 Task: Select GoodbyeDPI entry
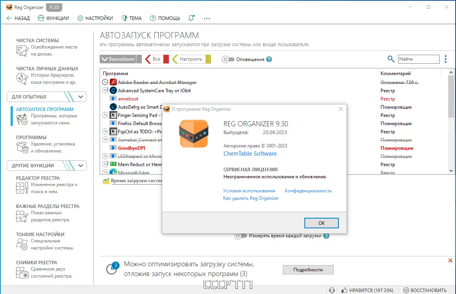(131, 148)
